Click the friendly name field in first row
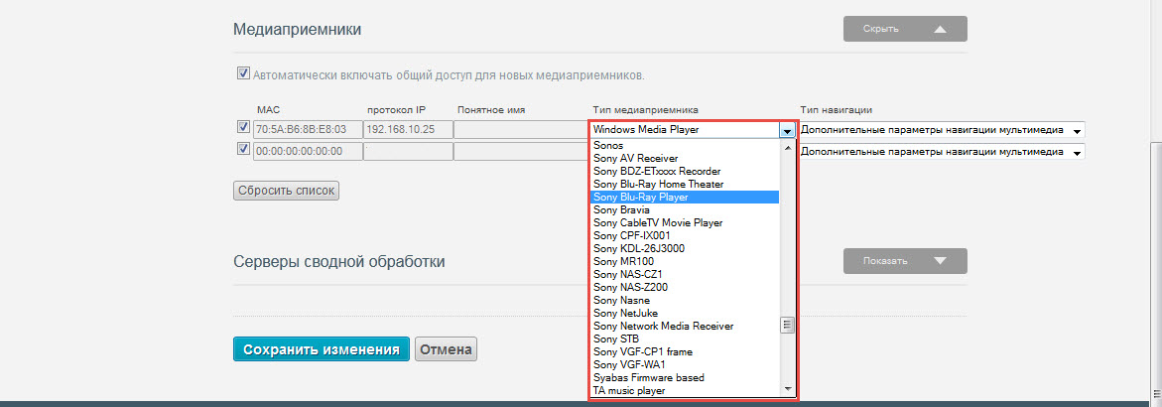Viewport: 1162px width, 407px height. pyautogui.click(x=522, y=130)
